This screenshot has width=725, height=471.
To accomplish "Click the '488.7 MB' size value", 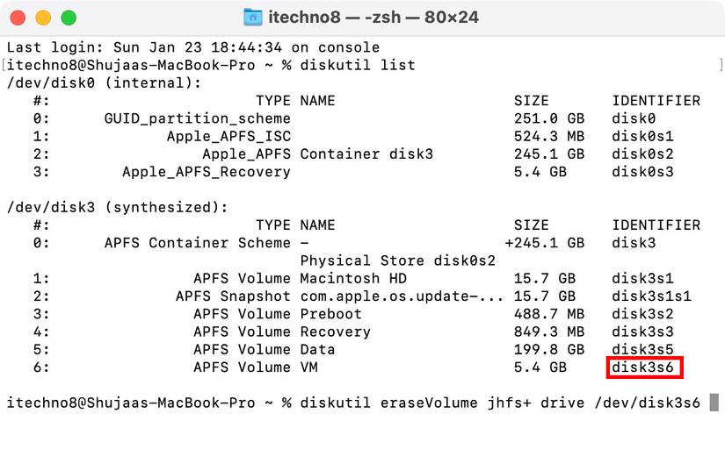I will click(549, 314).
